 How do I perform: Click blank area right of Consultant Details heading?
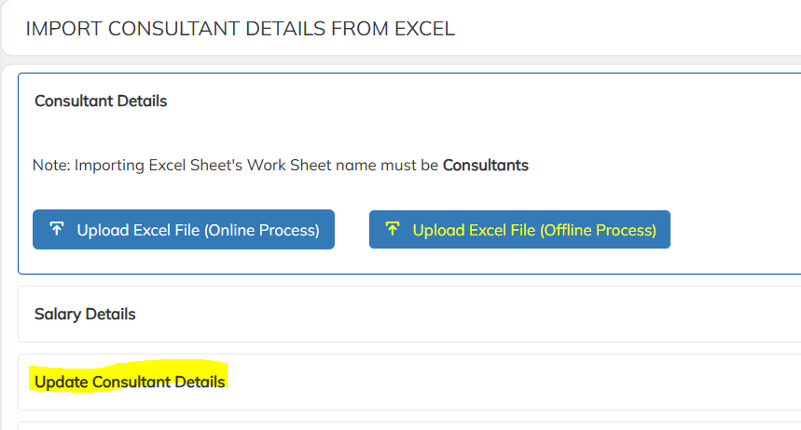click(466, 101)
